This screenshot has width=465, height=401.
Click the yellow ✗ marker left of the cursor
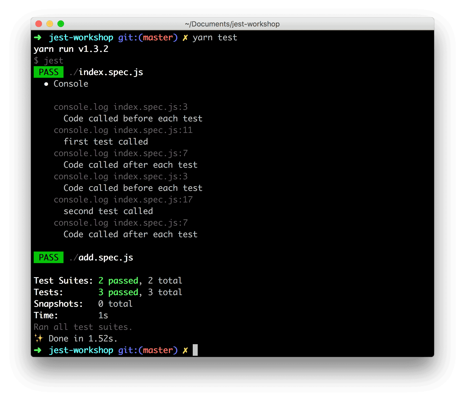point(185,350)
